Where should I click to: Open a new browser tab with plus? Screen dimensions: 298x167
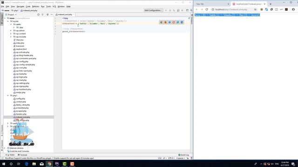271,4
